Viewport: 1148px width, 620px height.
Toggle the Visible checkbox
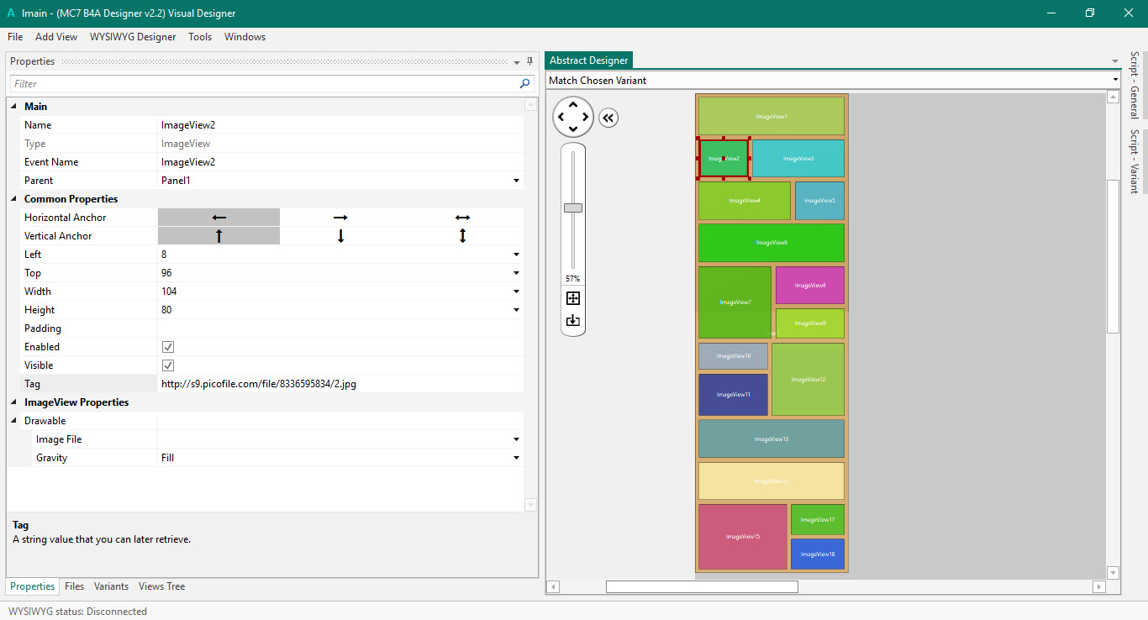tap(168, 365)
